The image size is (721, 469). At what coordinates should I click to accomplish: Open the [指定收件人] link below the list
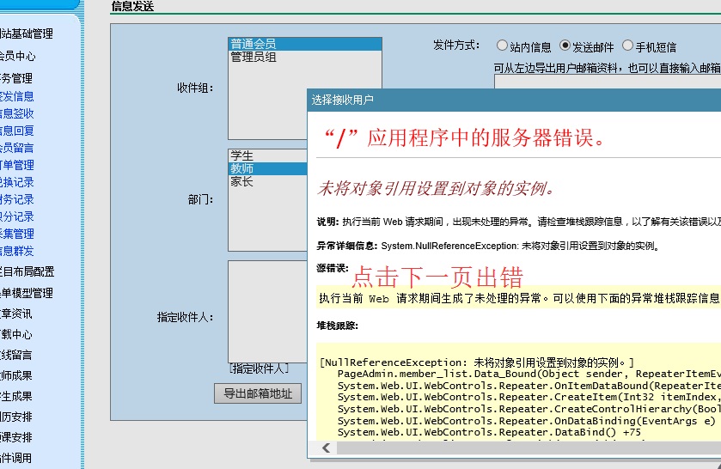point(259,368)
